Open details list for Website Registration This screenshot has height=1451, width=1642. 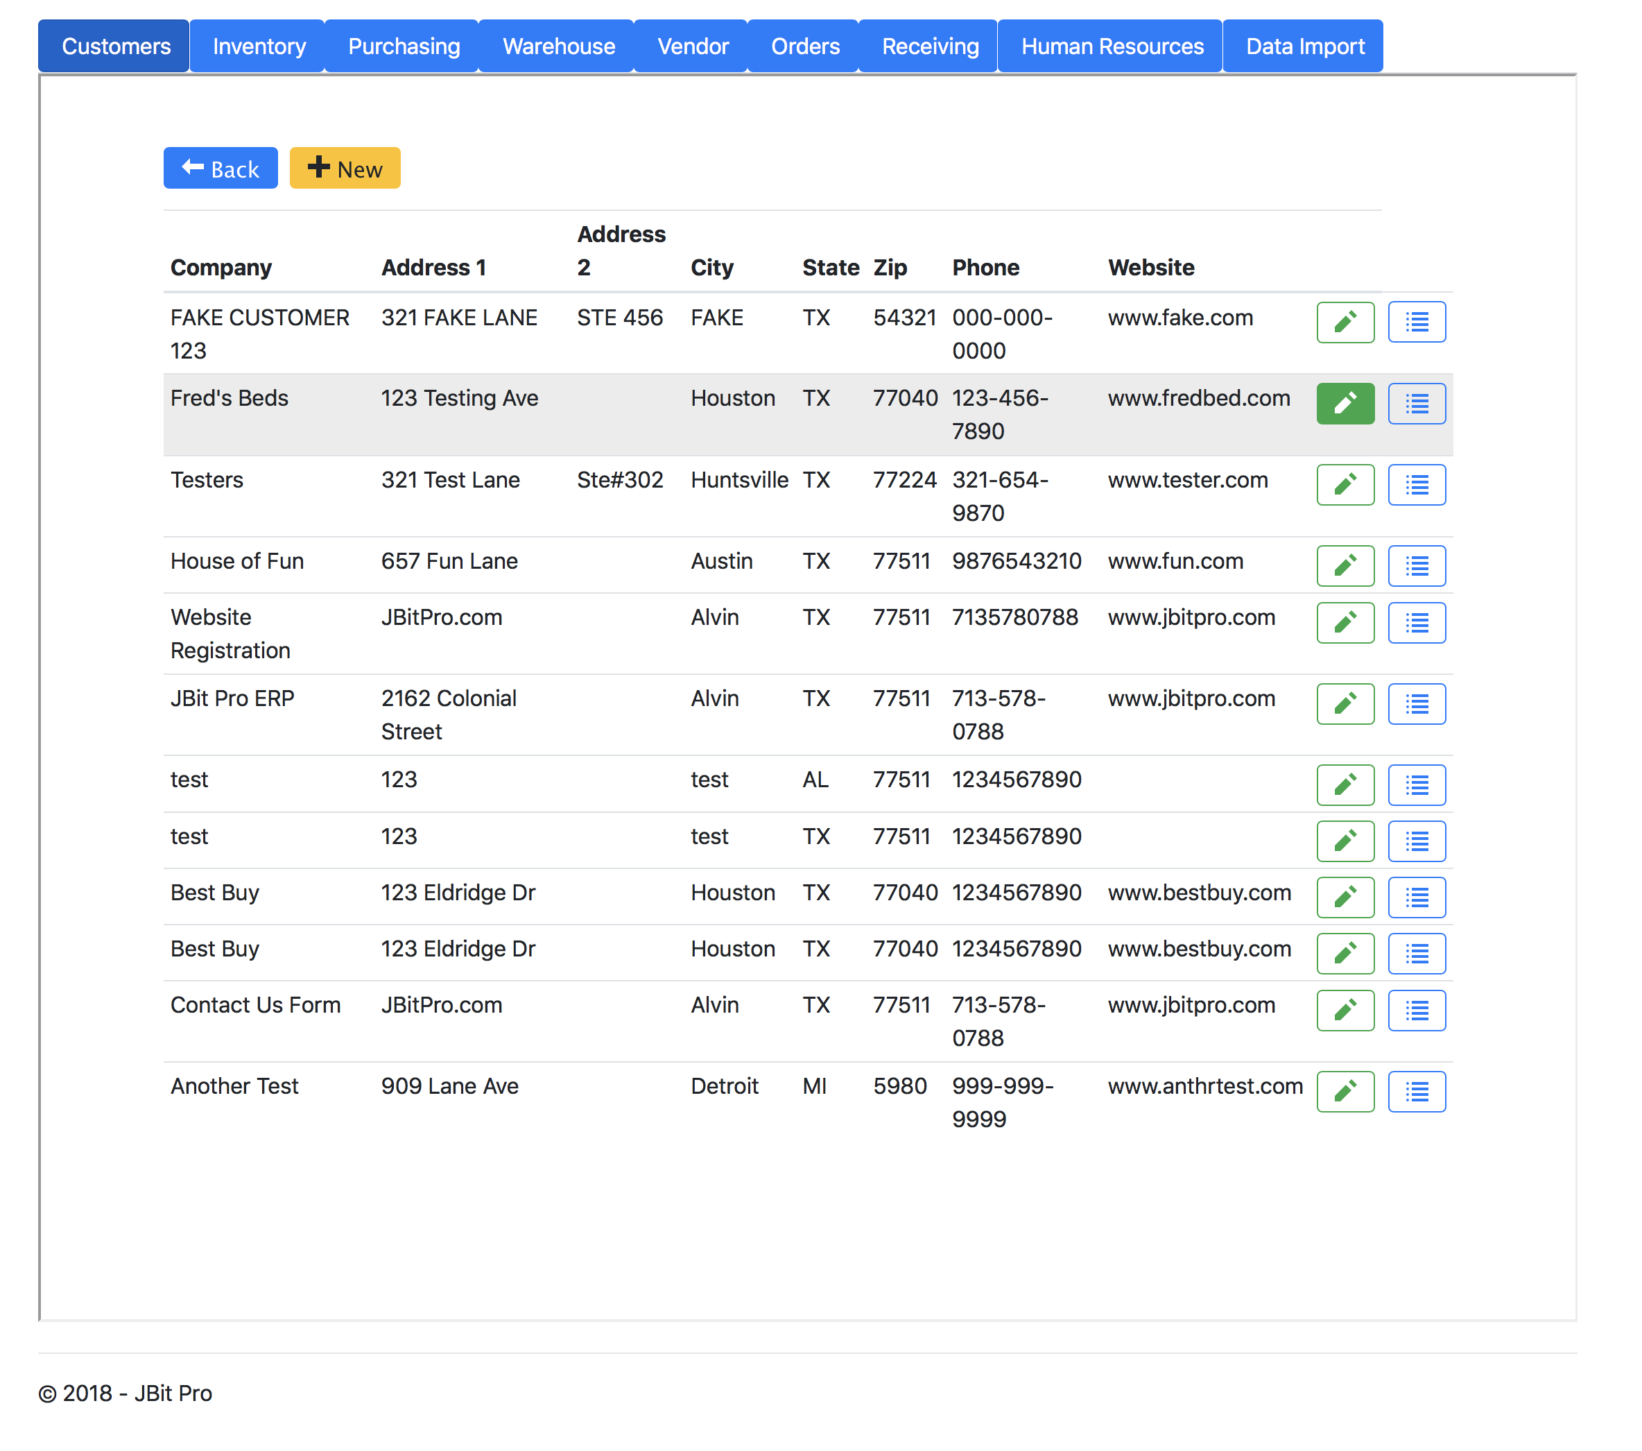click(1417, 623)
